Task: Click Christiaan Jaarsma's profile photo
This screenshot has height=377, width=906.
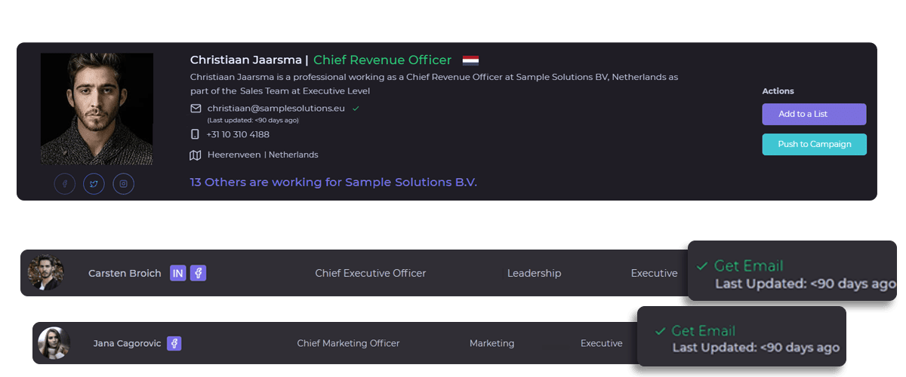Action: tap(97, 109)
